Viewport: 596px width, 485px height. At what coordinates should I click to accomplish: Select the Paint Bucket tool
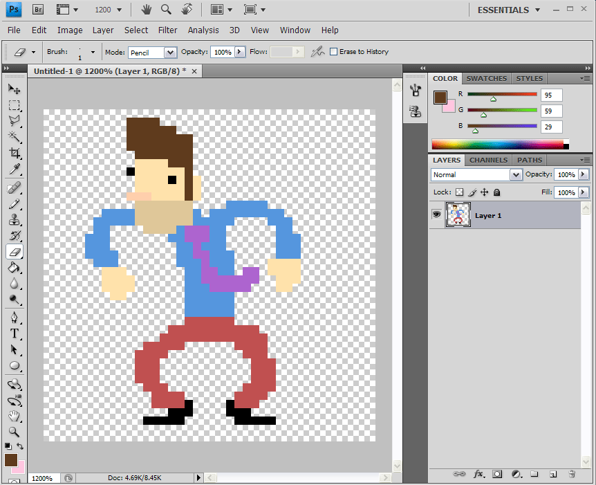pyautogui.click(x=15, y=268)
